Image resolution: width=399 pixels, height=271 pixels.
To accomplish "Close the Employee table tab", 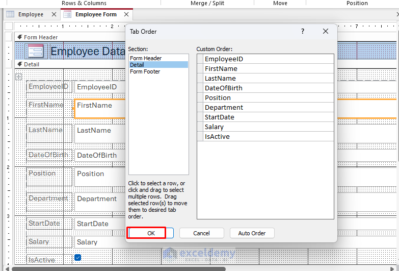I will click(54, 14).
